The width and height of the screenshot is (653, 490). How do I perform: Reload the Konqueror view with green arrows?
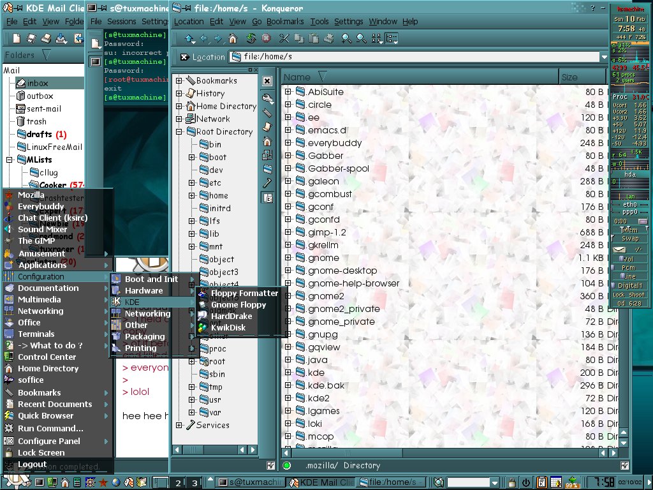(251, 39)
